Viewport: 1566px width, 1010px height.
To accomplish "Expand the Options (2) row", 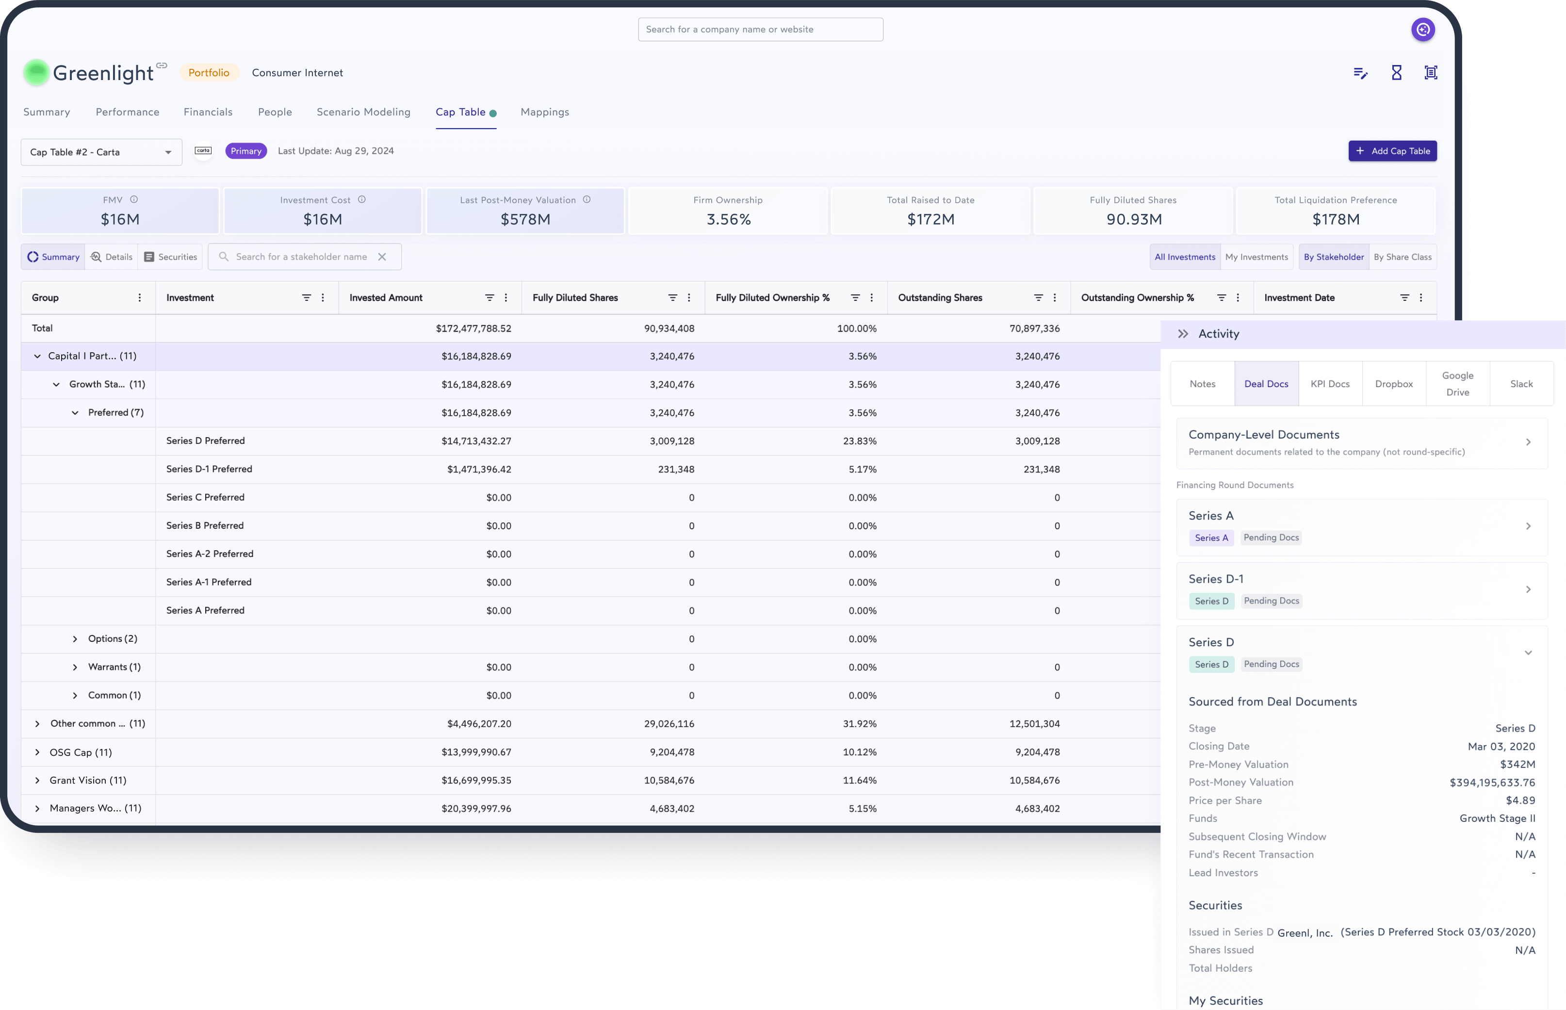I will click(75, 639).
